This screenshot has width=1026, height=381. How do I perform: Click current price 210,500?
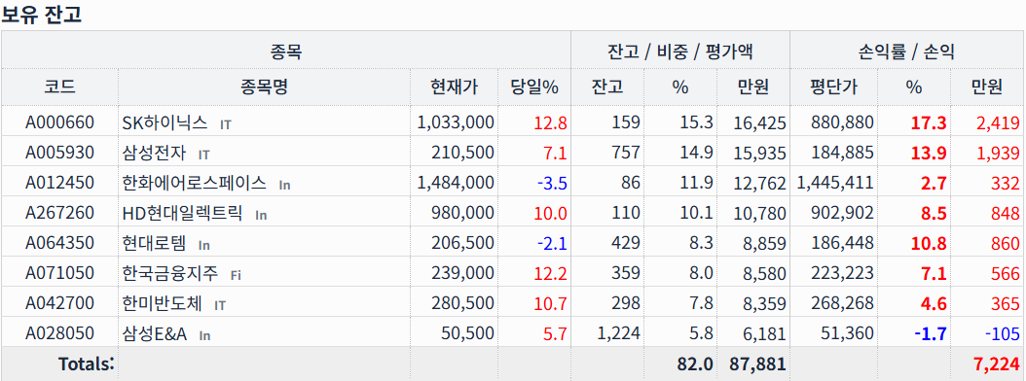tap(462, 153)
